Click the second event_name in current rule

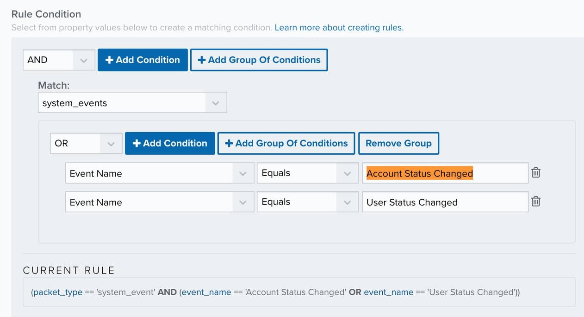point(388,292)
